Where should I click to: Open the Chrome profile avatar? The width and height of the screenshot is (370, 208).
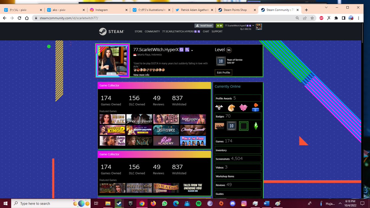351,18
